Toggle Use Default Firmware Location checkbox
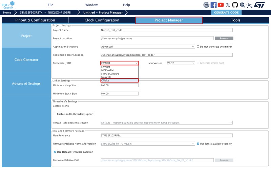This screenshot has height=169, width=271. [55, 152]
